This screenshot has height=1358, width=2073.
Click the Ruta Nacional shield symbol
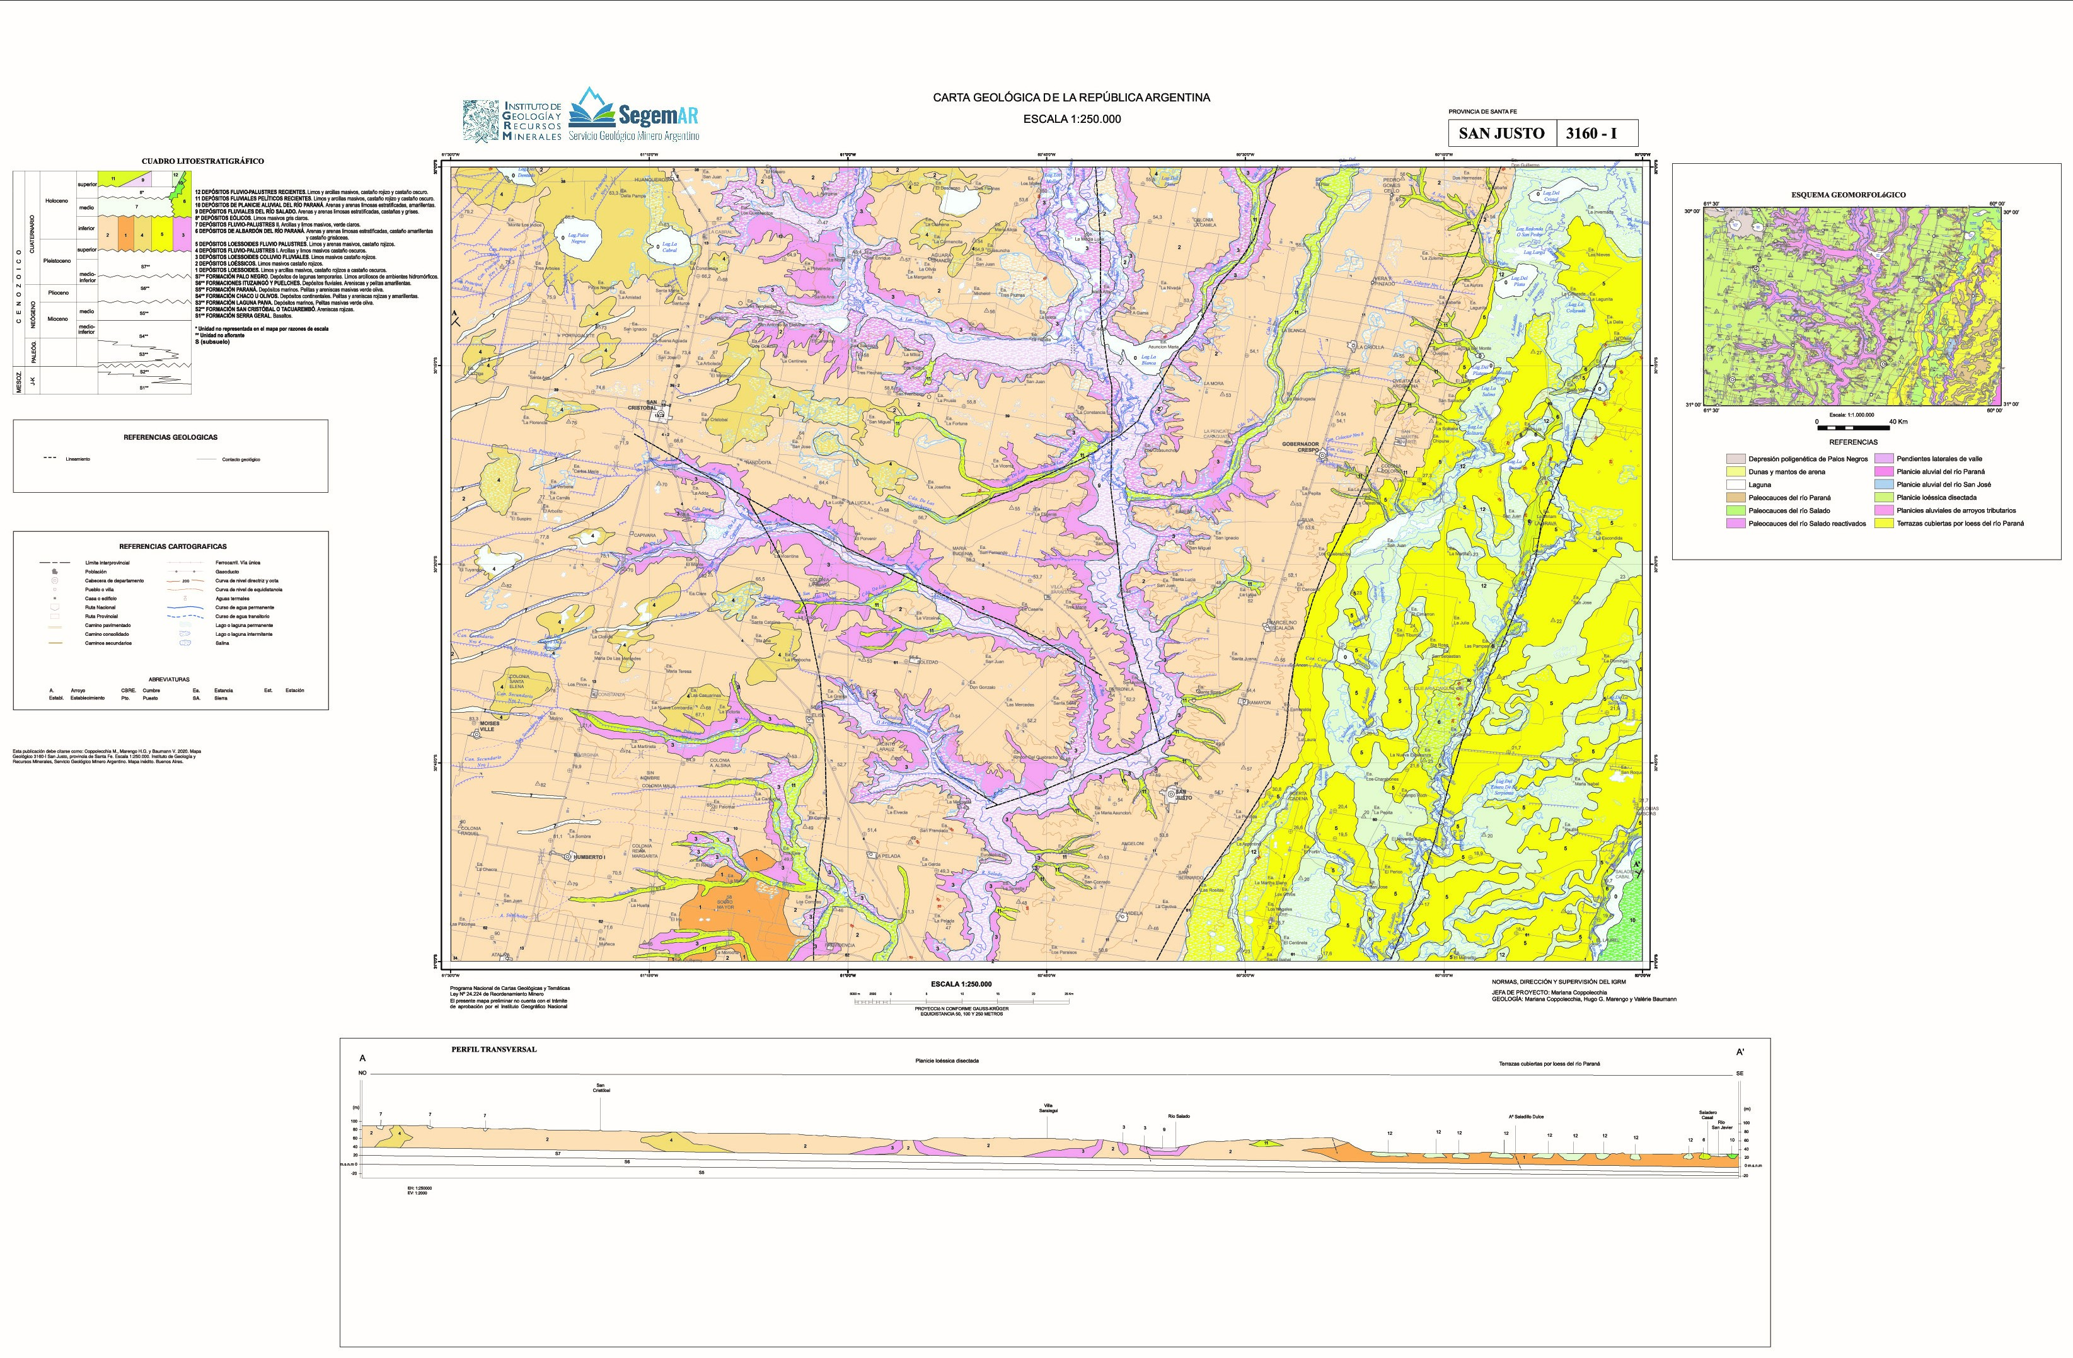pyautogui.click(x=55, y=607)
